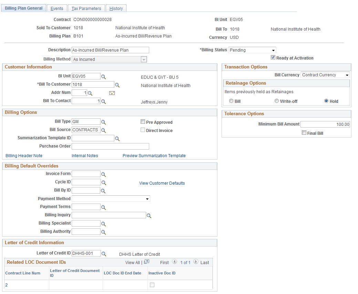Open the Tax Parameters tab

[86, 8]
